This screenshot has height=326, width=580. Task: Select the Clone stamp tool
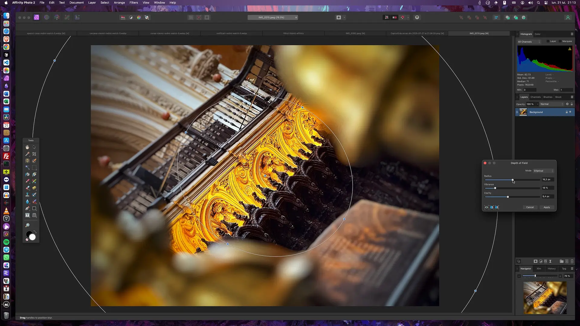click(27, 195)
